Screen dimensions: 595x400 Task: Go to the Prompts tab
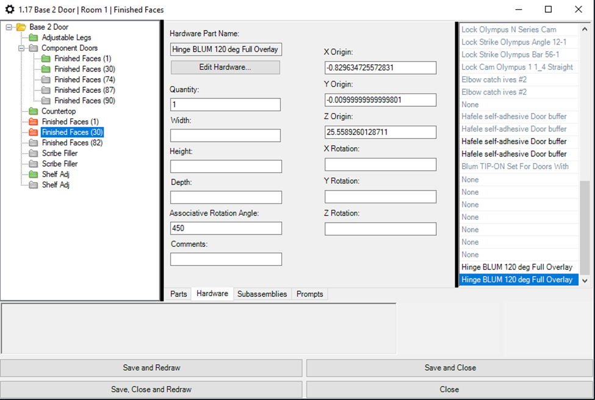click(309, 294)
